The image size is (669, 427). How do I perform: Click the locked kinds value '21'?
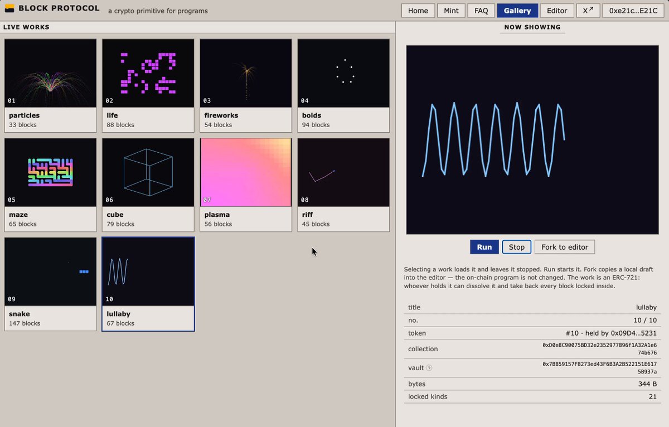tap(653, 396)
